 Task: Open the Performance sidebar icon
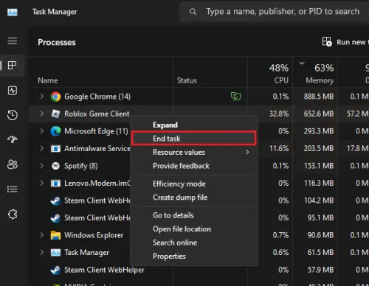click(13, 91)
